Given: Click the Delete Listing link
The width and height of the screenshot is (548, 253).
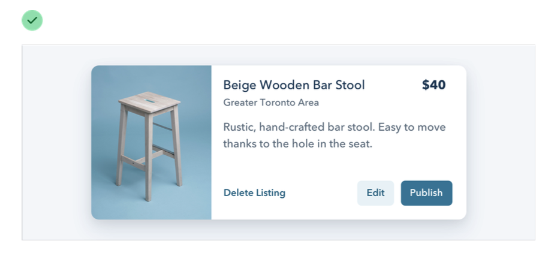Looking at the screenshot, I should (254, 193).
